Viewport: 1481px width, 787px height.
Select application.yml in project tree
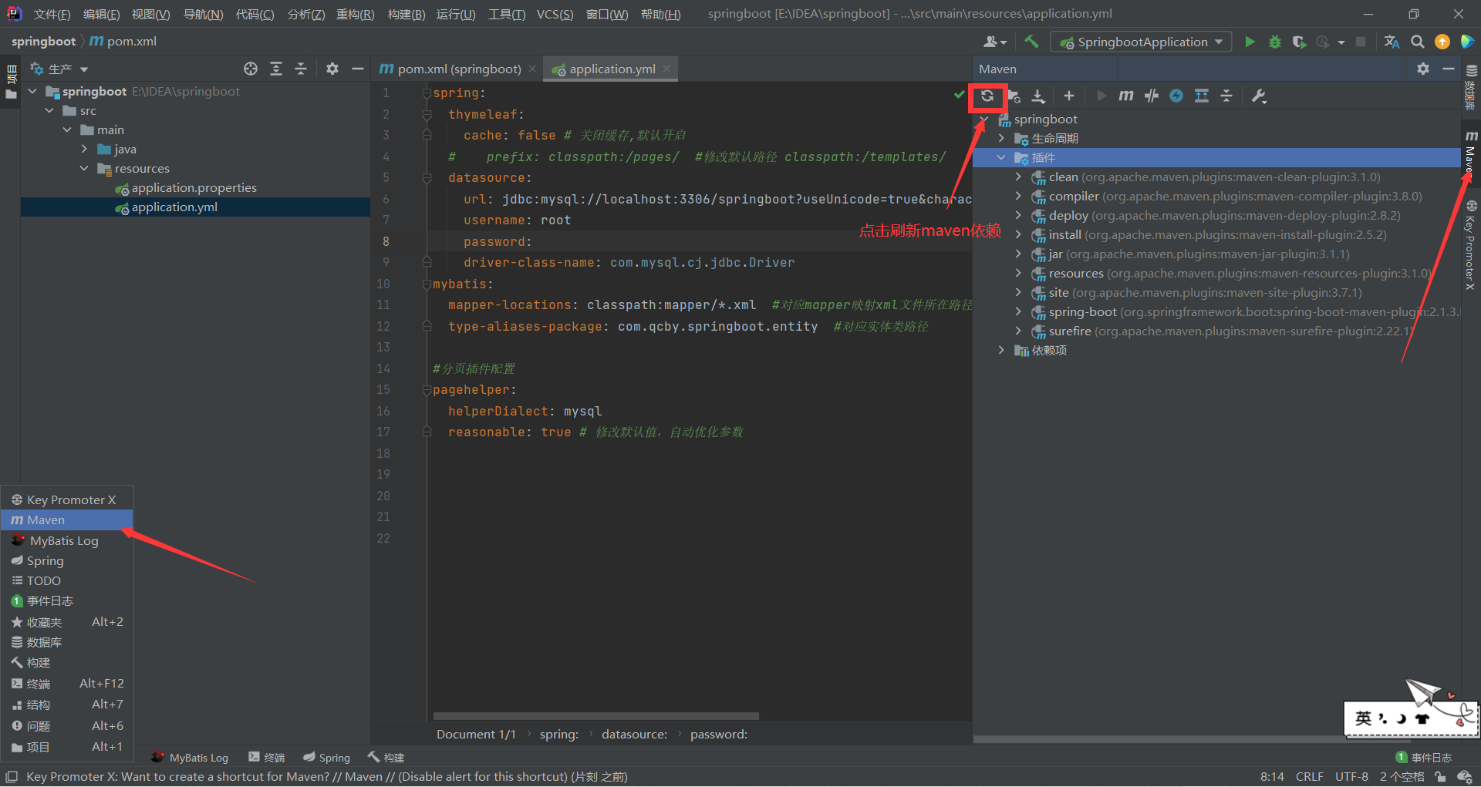click(x=174, y=207)
